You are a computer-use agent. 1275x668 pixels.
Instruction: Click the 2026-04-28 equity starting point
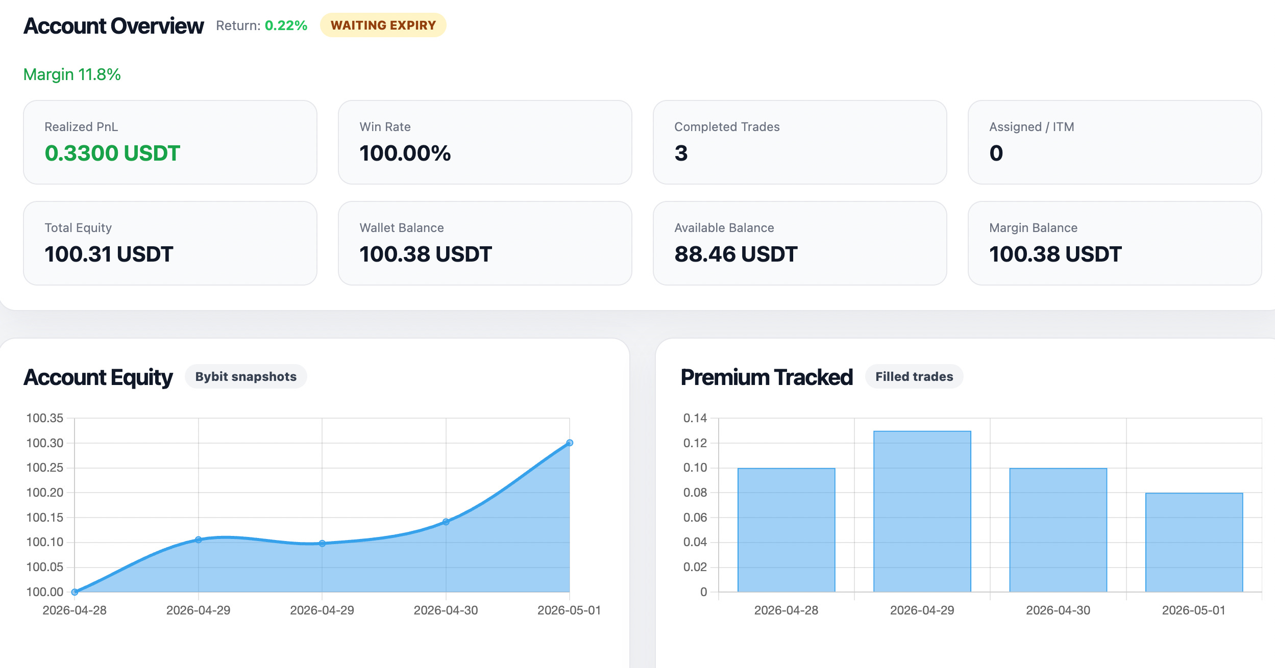pos(75,592)
